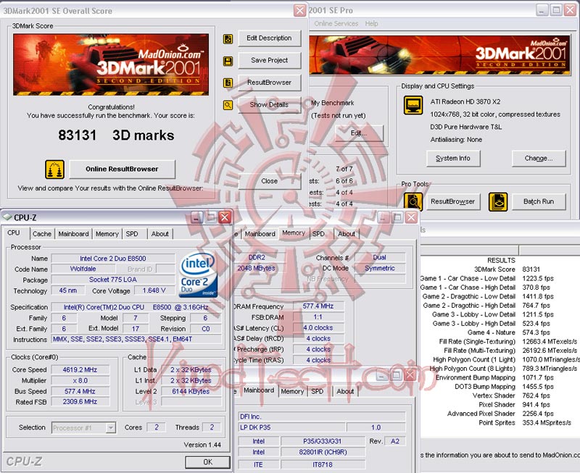580x473 pixels.
Task: Click the 3DMark2001 banner in the score window
Action: [x=111, y=64]
